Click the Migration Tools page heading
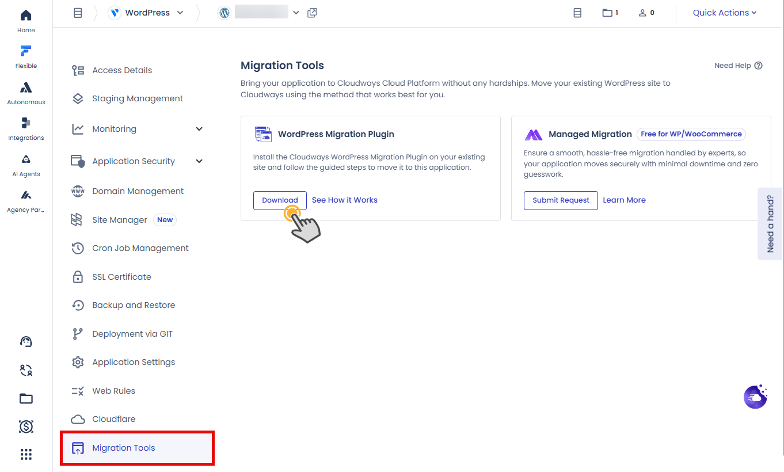Image resolution: width=784 pixels, height=472 pixels. click(x=282, y=66)
